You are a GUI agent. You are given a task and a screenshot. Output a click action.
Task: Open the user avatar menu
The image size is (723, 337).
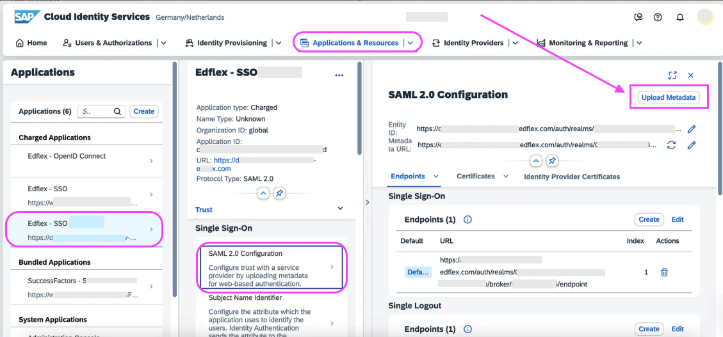(x=705, y=17)
